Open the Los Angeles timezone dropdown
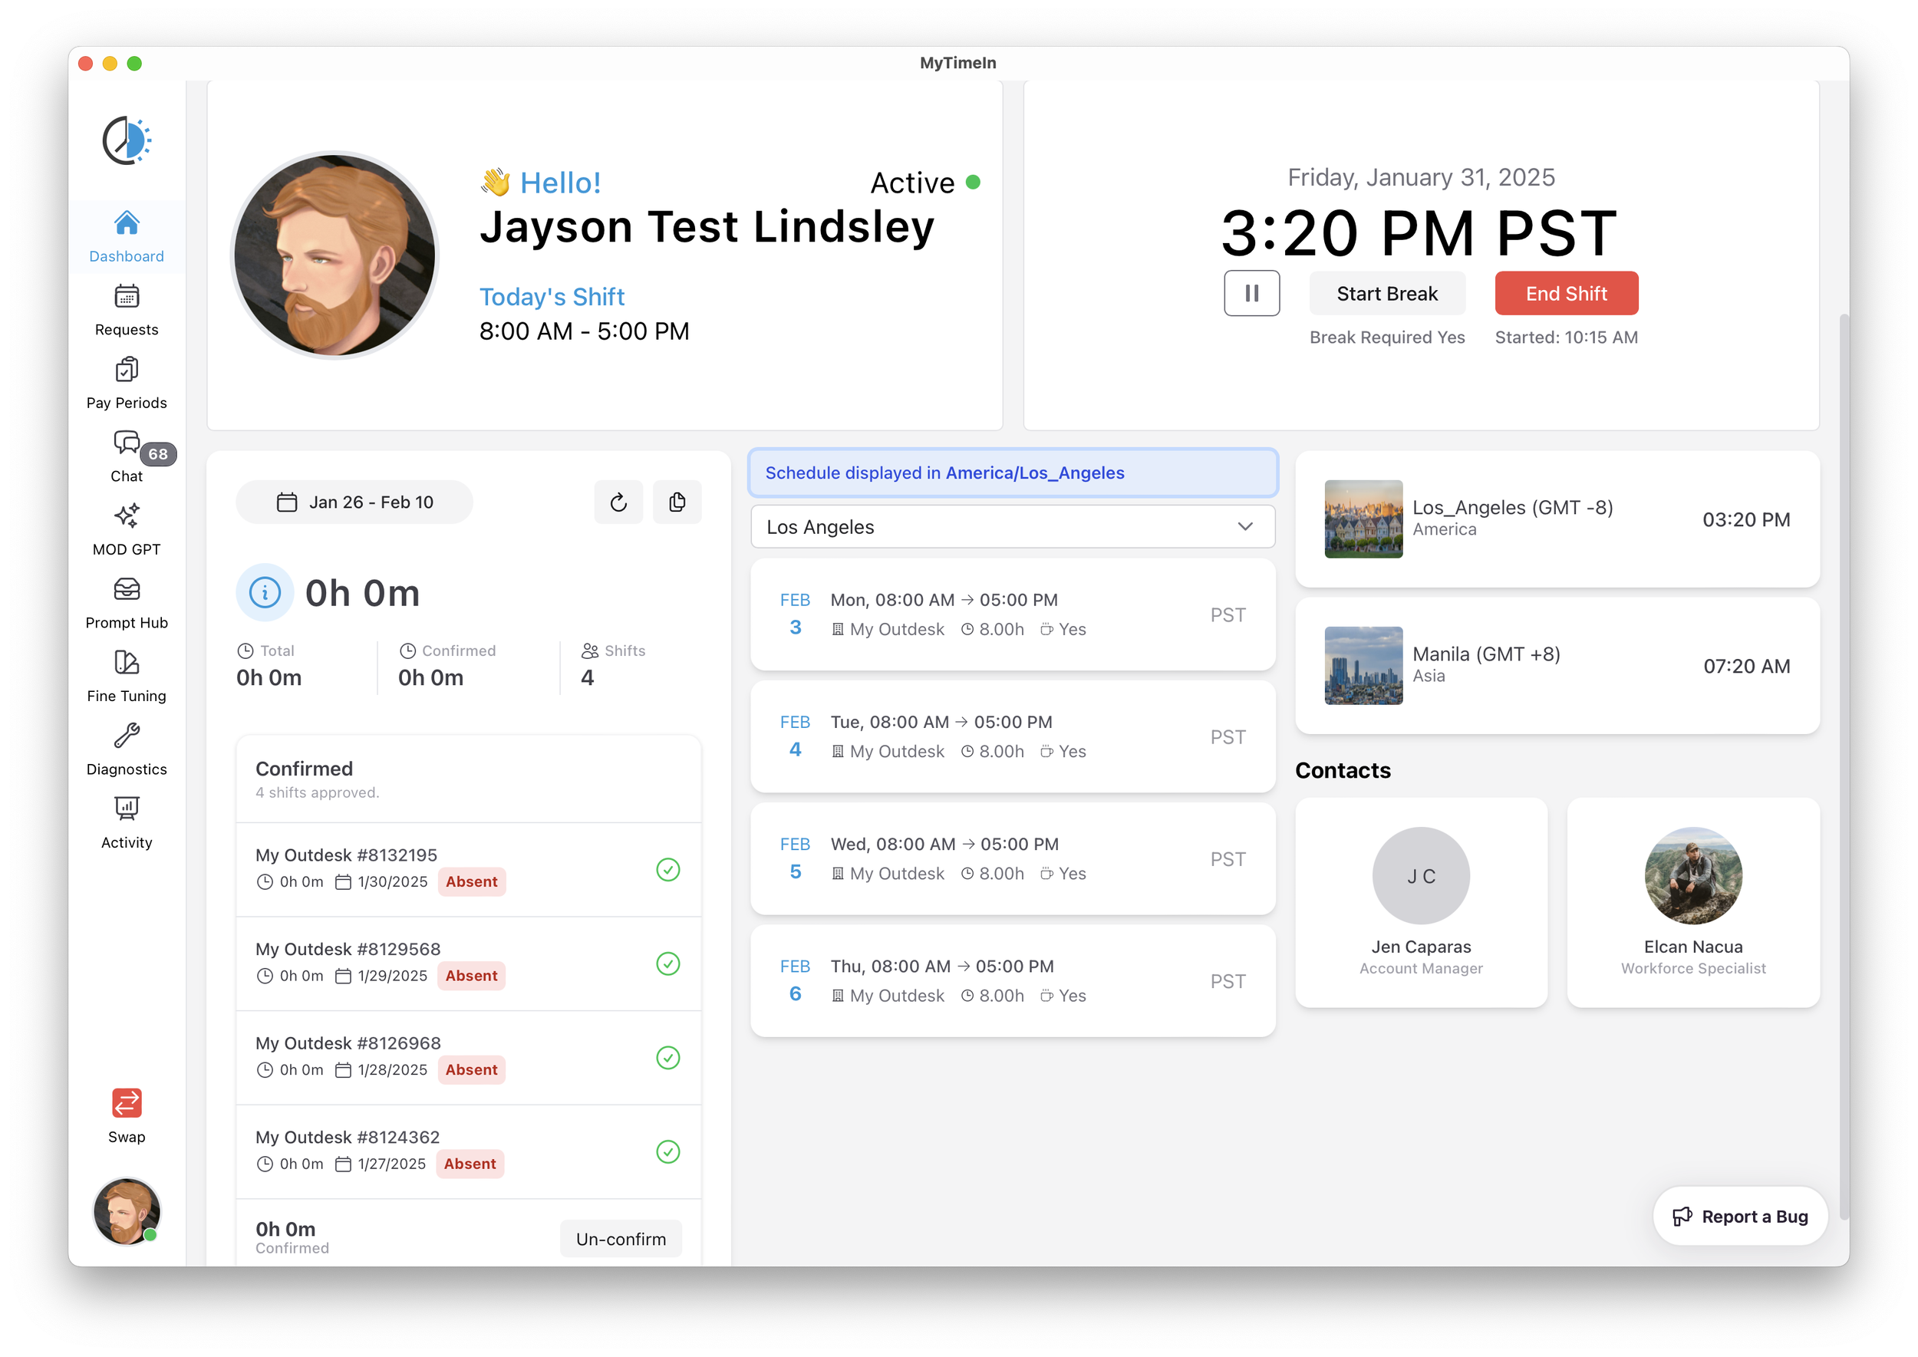1918x1357 pixels. (1012, 526)
